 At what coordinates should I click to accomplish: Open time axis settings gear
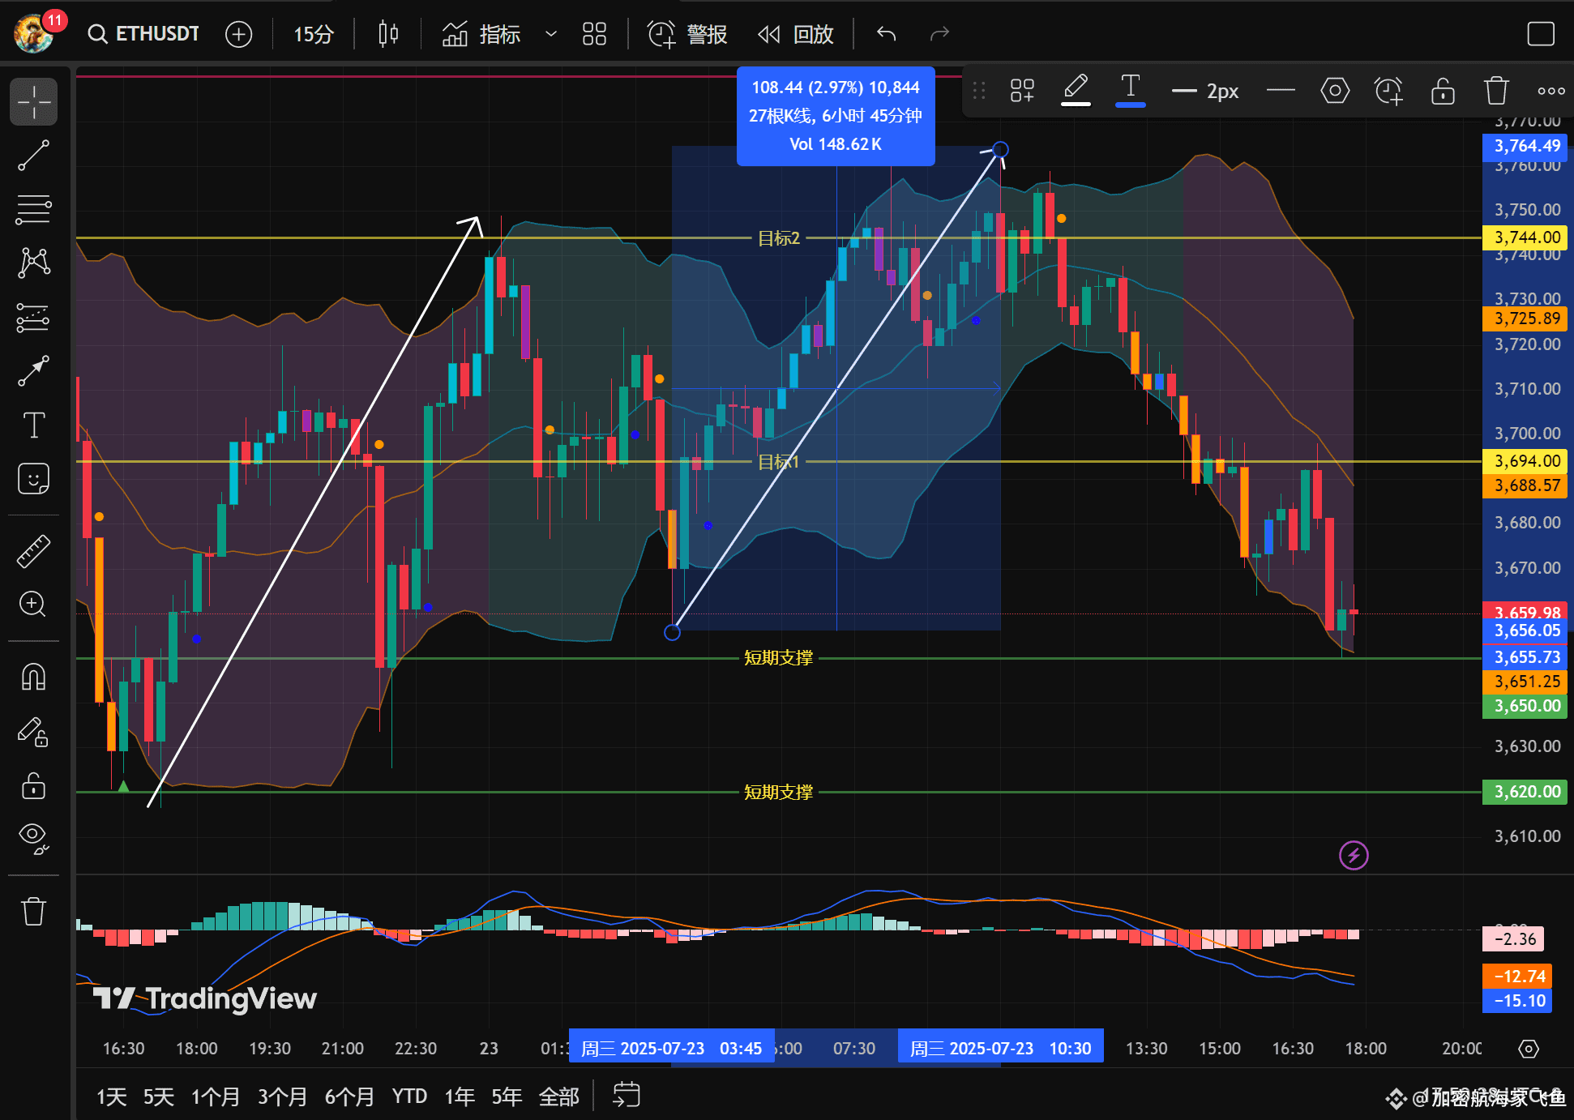1529,1049
